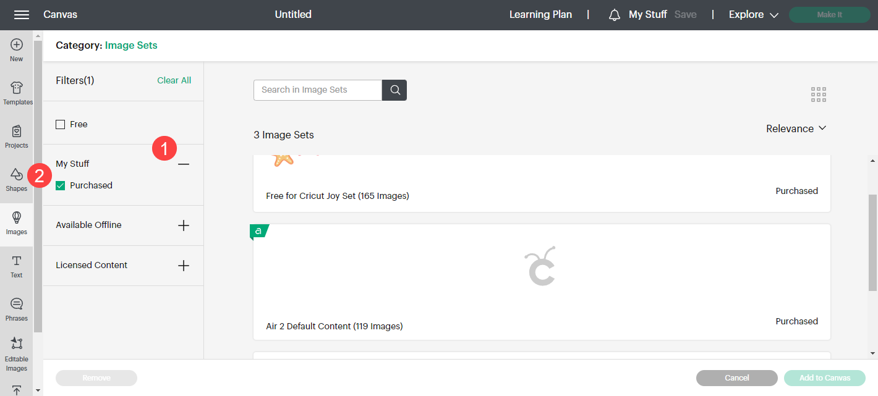
Task: Collapse the My Stuff filter section
Action: [x=184, y=164]
